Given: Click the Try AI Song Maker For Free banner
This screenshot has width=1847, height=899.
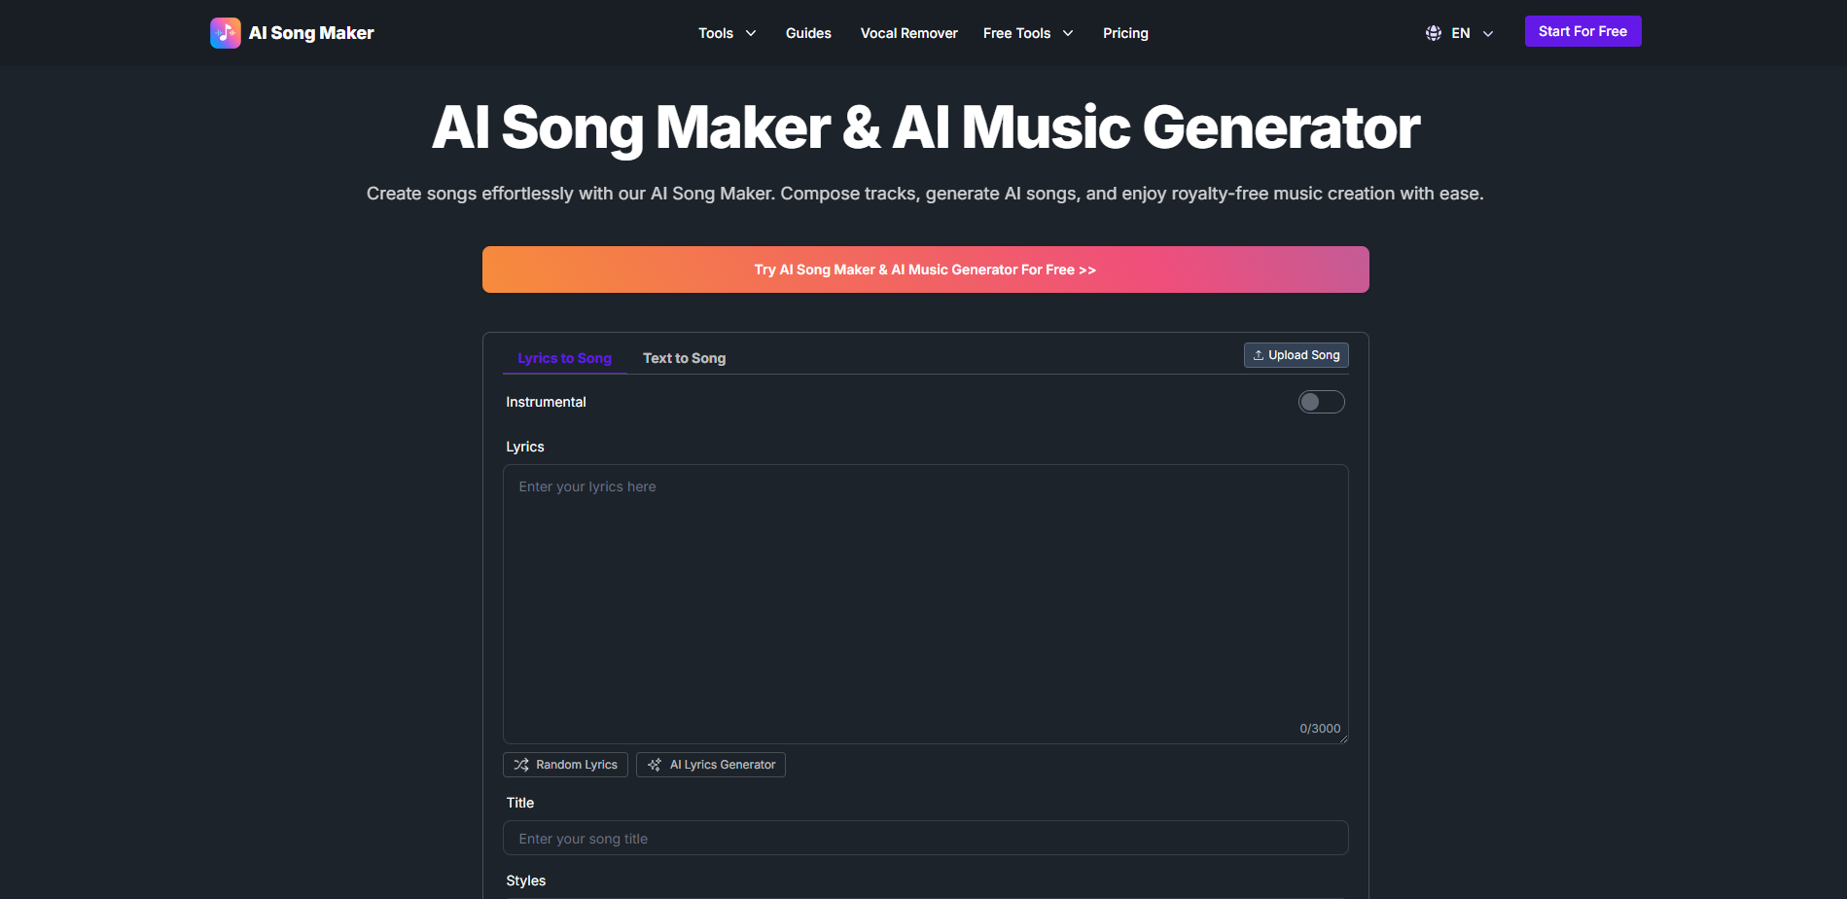Looking at the screenshot, I should [x=924, y=270].
